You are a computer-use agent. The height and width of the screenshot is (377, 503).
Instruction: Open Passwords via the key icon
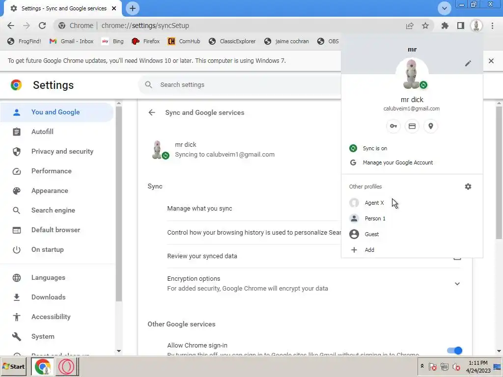tap(393, 126)
